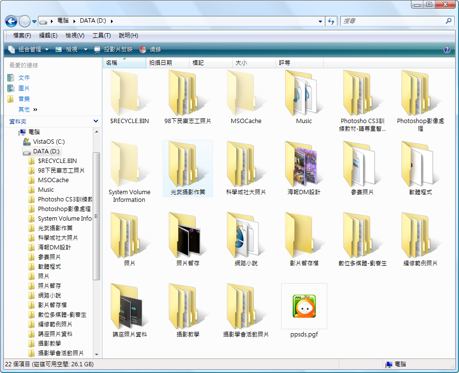
Task: Click the folder tree vertical scrollbar
Action: (x=96, y=216)
